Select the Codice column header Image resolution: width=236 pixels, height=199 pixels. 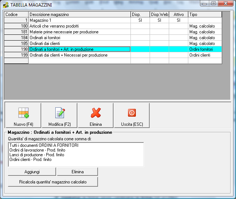pos(16,14)
